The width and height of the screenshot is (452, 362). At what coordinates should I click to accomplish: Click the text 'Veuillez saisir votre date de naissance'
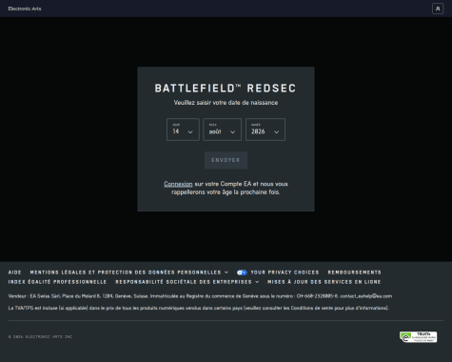tap(226, 103)
